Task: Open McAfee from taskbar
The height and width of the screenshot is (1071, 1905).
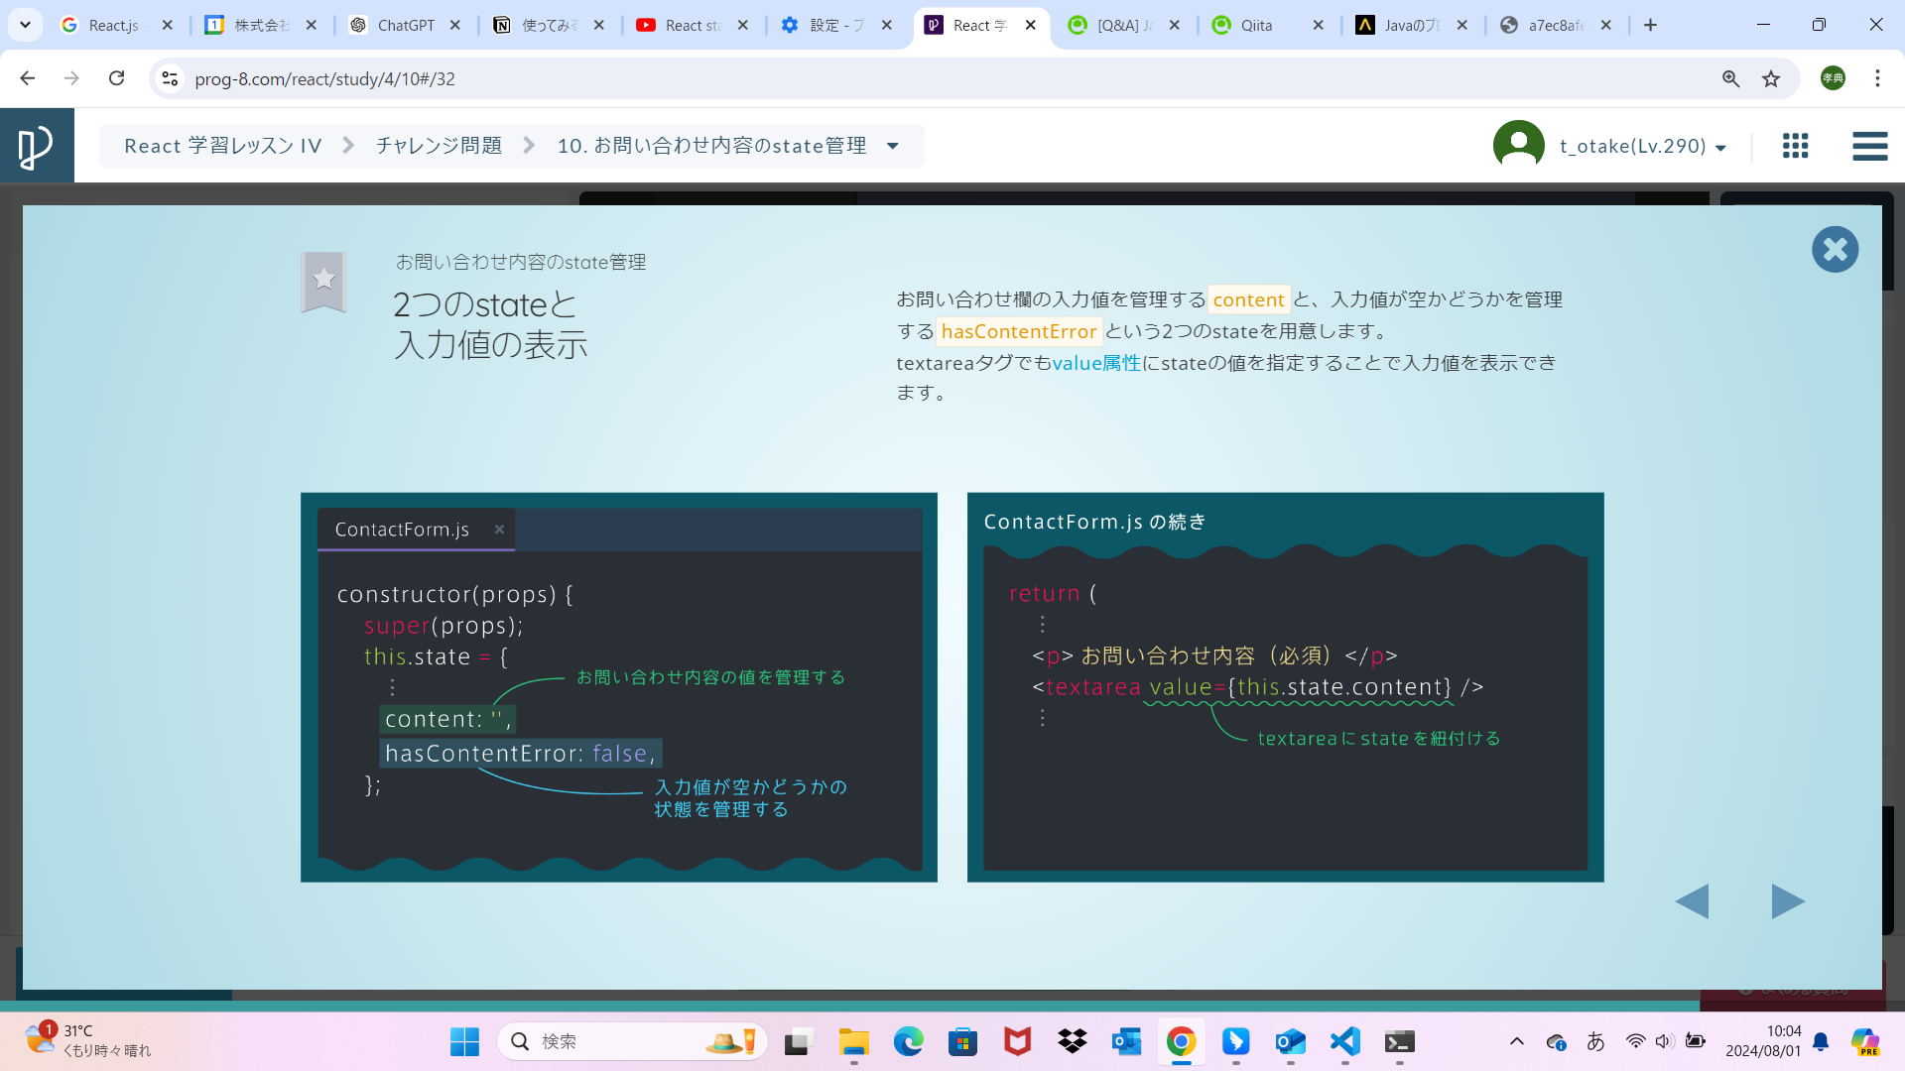Action: pyautogui.click(x=1017, y=1041)
